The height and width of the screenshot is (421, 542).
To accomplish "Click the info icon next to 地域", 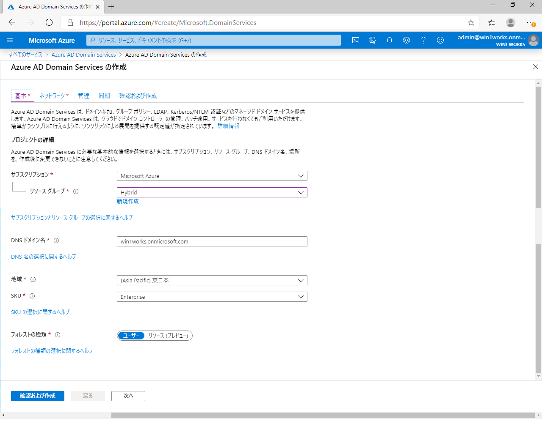I will point(33,279).
